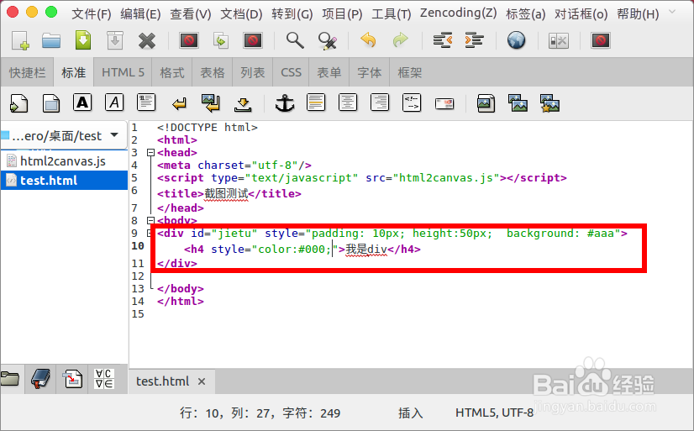
Task: Open the 帮助(H) menu
Action: [x=638, y=14]
